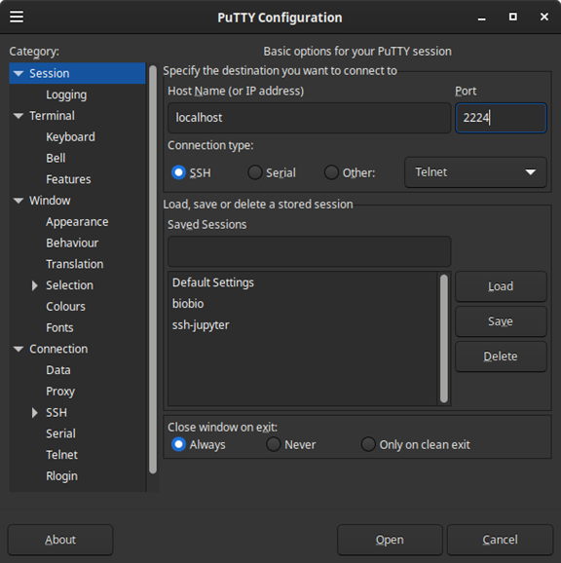Show About PuTTY information

[60, 540]
